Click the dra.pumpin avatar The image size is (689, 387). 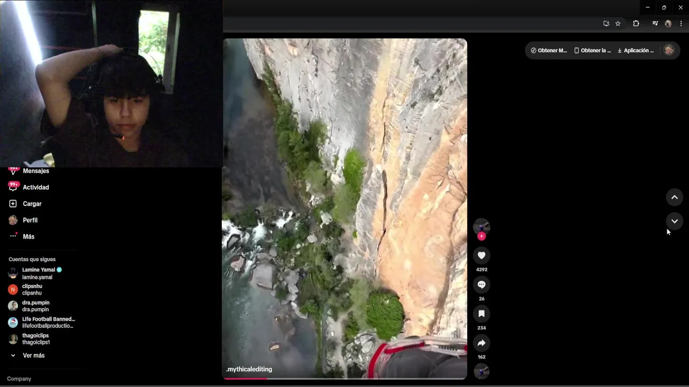(13, 306)
